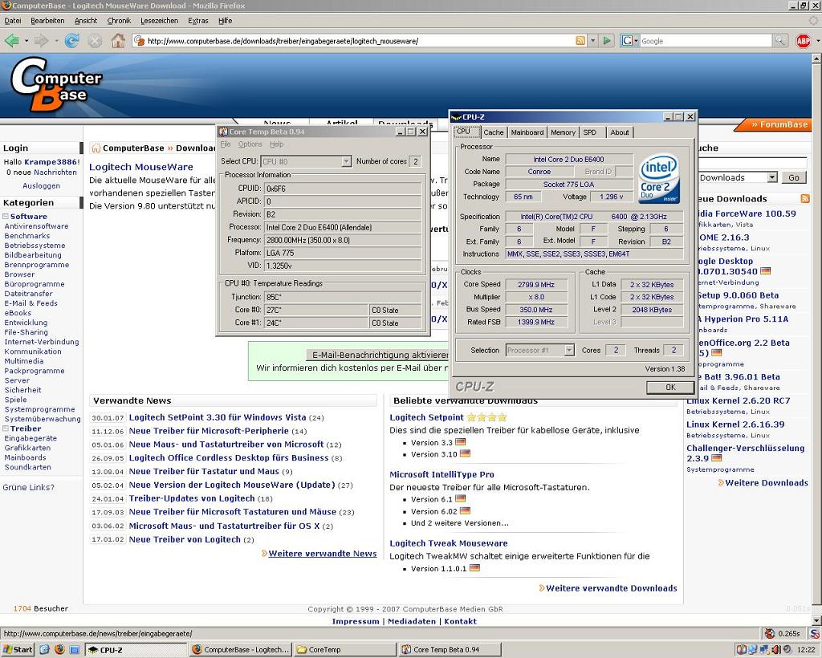Switch to the Memory tab in CPU-Z

(x=563, y=132)
